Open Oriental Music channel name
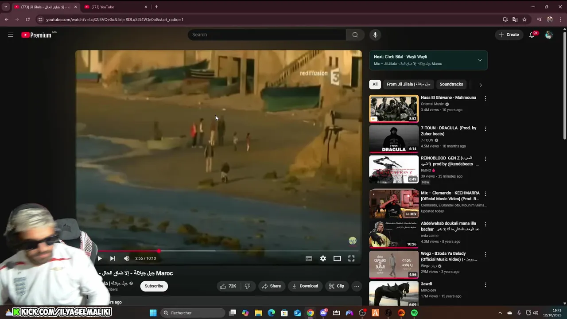This screenshot has height=319, width=567. pos(432,104)
